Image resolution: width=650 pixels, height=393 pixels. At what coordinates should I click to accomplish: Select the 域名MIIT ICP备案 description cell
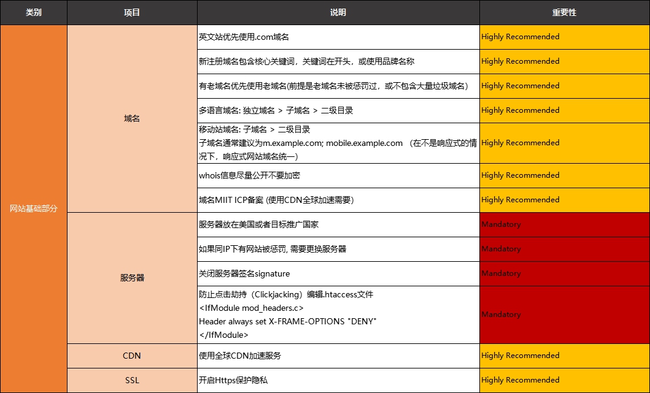coord(338,200)
